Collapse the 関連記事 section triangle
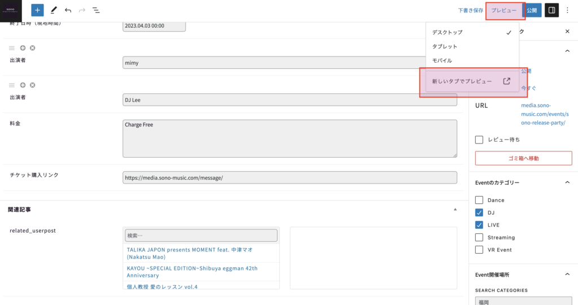578x305 pixels. [x=455, y=210]
